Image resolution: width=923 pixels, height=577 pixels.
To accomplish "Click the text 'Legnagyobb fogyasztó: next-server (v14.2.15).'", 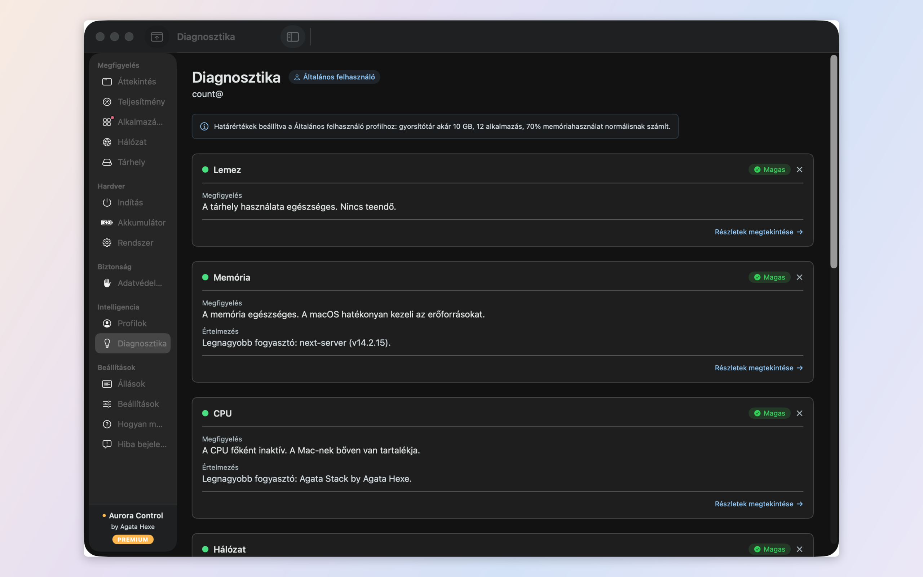I will (296, 343).
